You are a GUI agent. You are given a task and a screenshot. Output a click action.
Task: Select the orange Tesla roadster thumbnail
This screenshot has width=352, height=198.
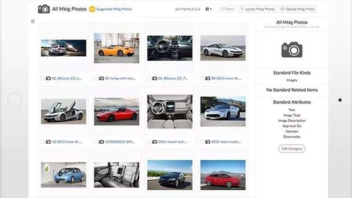(x=117, y=48)
